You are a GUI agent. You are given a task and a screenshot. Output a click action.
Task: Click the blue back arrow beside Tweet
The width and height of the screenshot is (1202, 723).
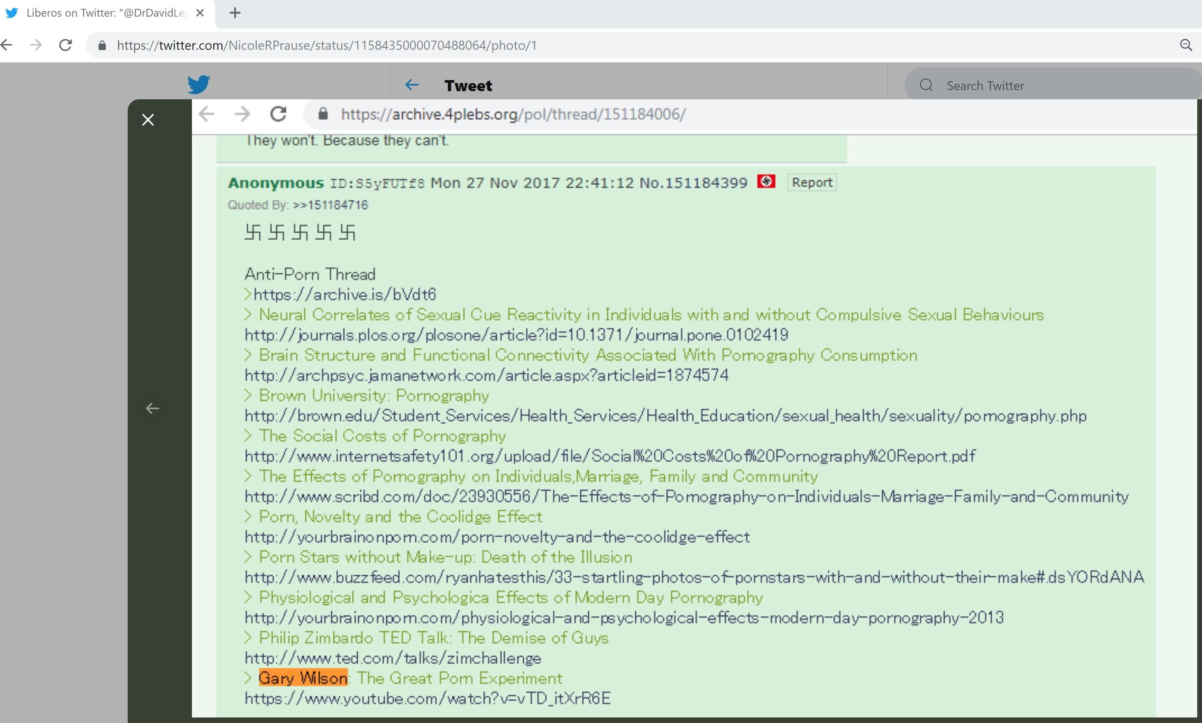[411, 85]
